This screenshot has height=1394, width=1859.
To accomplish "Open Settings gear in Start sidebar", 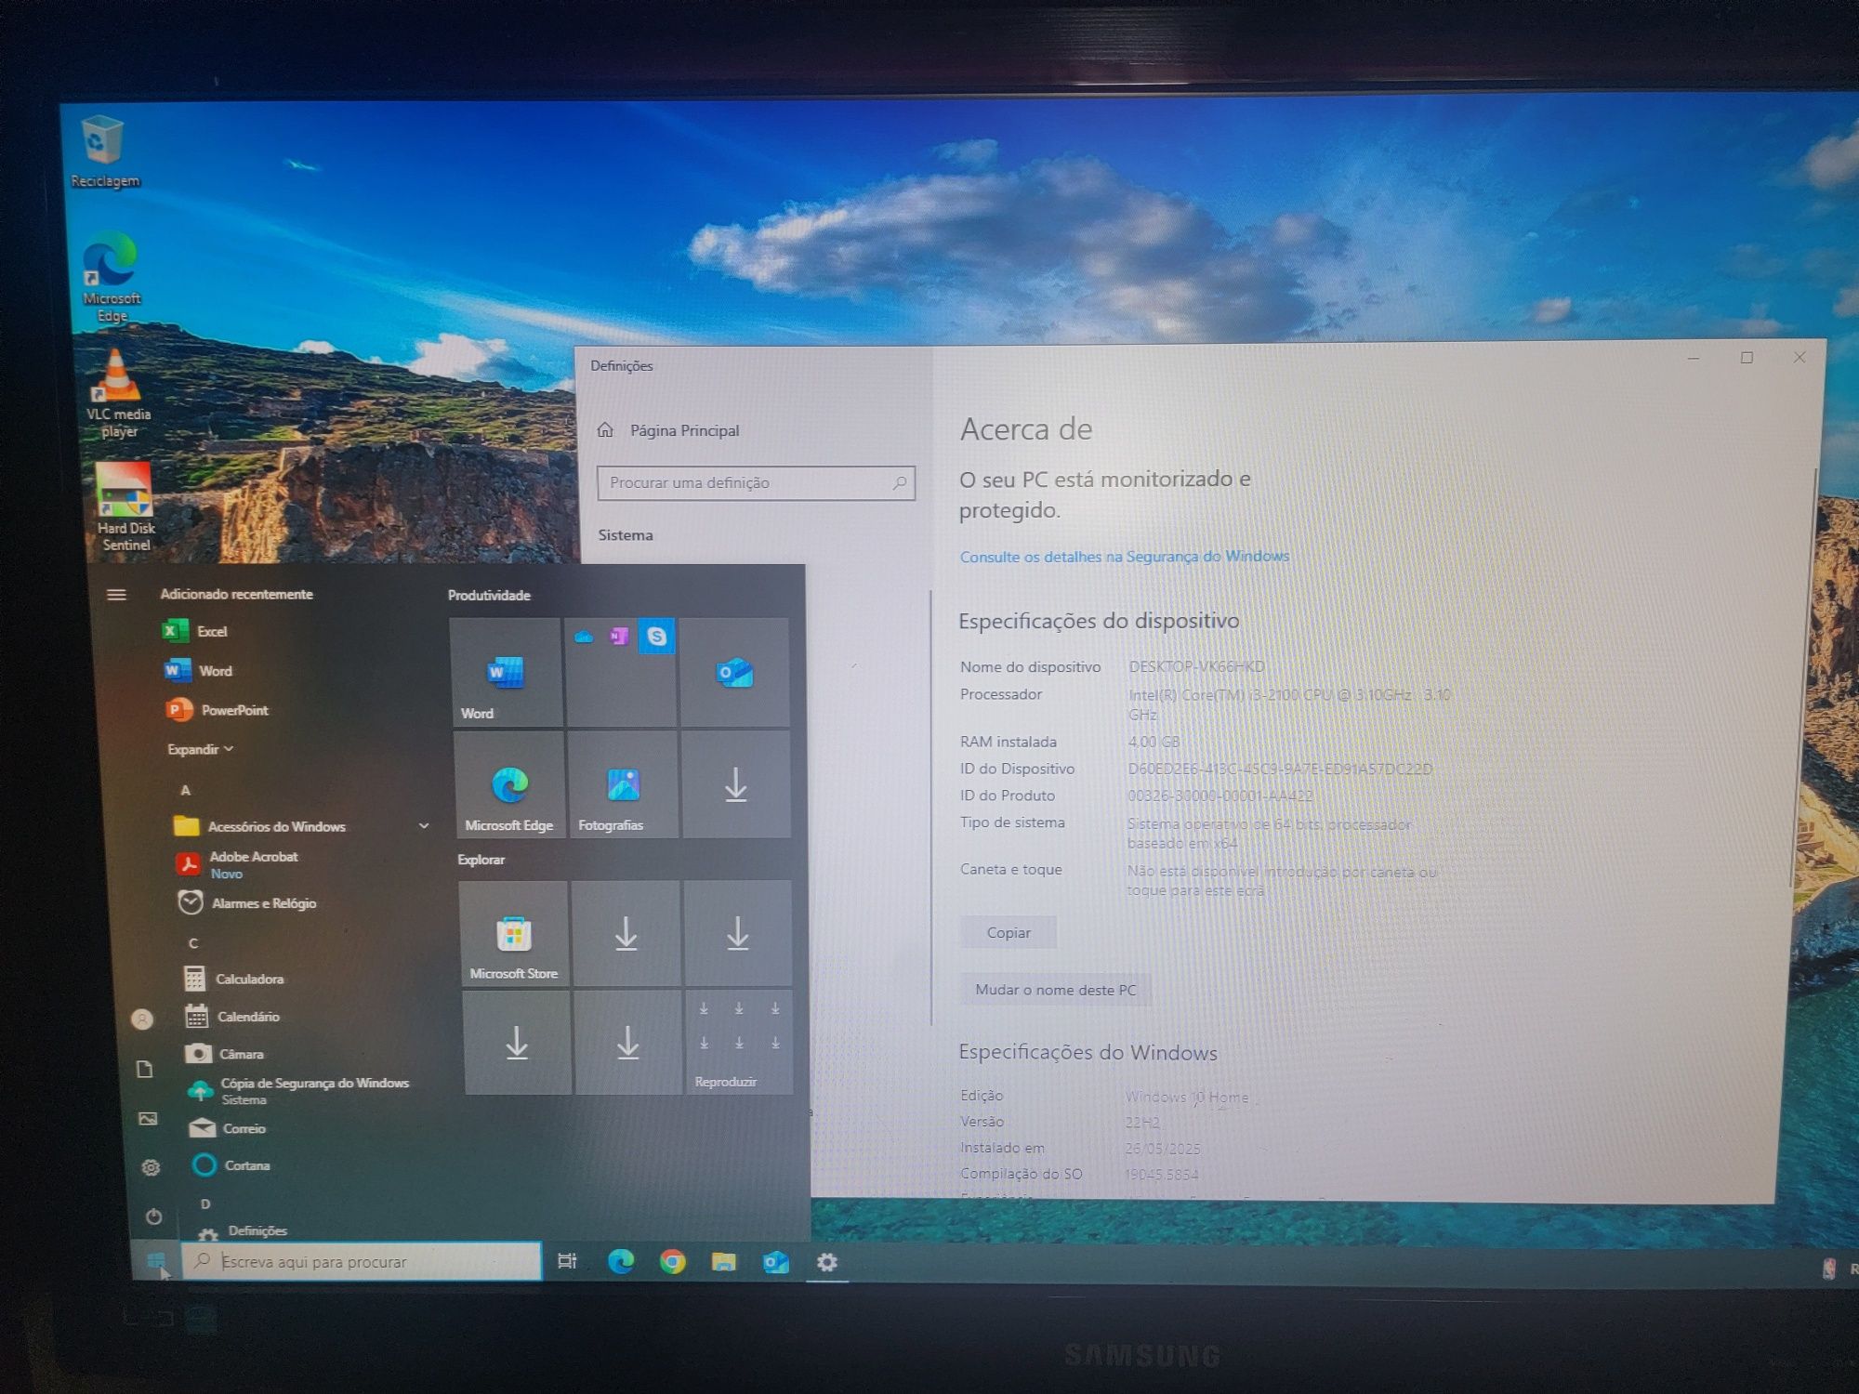I will click(151, 1167).
